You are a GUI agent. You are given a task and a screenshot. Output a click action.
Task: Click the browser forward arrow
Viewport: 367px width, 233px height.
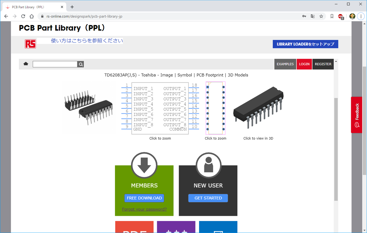point(15,16)
